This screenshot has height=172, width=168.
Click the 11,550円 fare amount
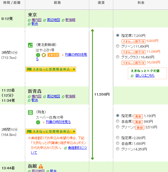coord(102,94)
